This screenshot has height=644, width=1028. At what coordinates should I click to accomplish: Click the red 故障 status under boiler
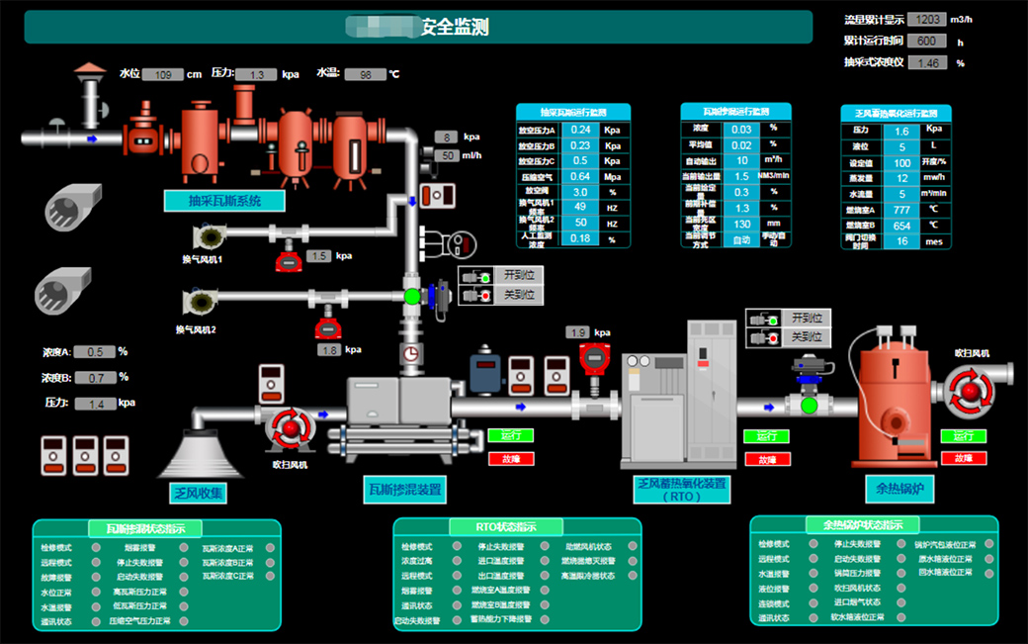click(x=964, y=458)
